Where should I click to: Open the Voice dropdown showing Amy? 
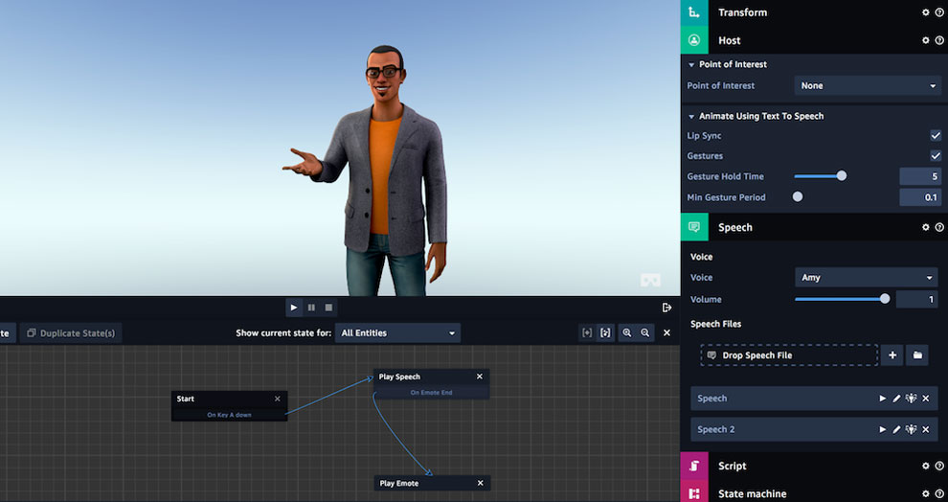click(866, 278)
